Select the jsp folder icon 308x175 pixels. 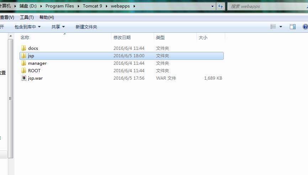23,55
